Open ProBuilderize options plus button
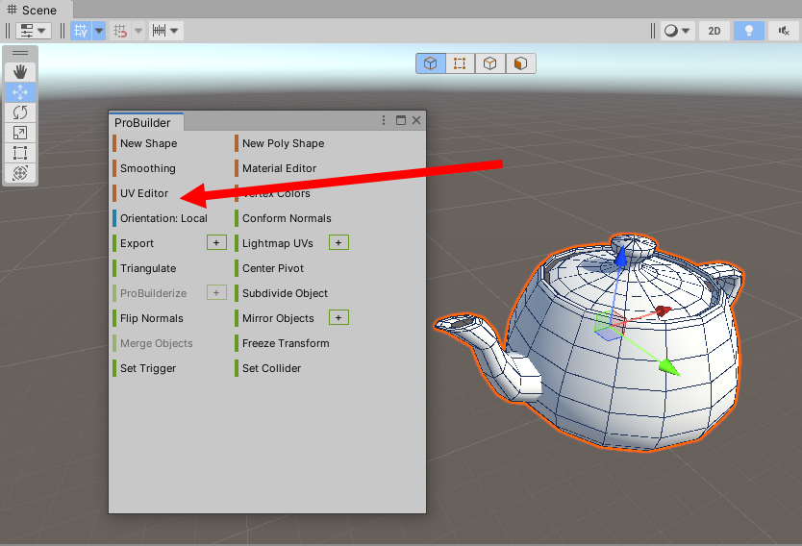Screen dimensions: 802x546 (216, 293)
